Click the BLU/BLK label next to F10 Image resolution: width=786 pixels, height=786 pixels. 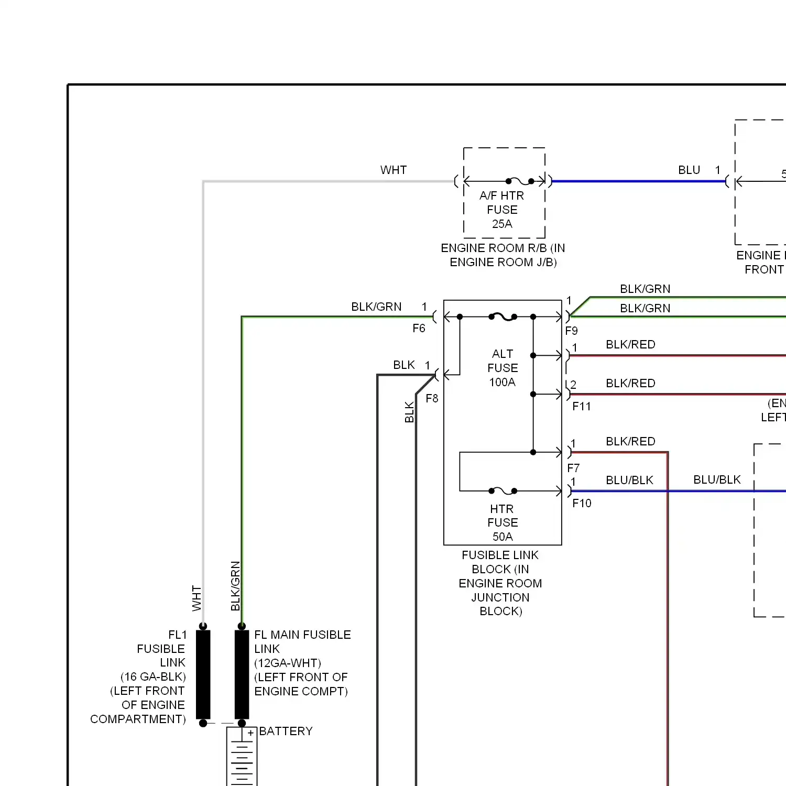pyautogui.click(x=629, y=480)
